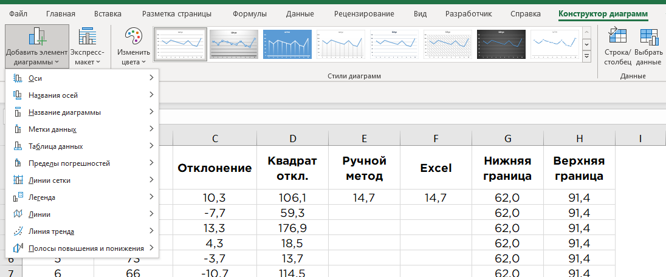The width and height of the screenshot is (666, 277).
Task: Switch to the Рецензирование tab
Action: [364, 14]
